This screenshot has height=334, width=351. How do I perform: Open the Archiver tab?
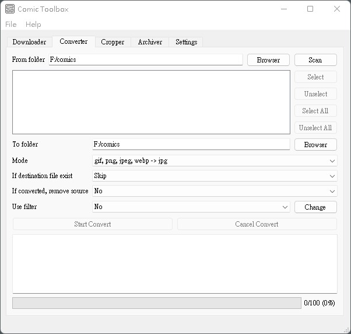(x=150, y=42)
